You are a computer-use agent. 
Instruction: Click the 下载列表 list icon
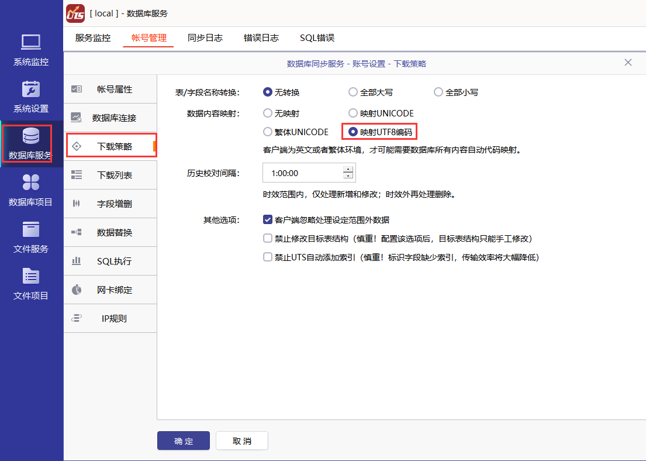click(76, 175)
